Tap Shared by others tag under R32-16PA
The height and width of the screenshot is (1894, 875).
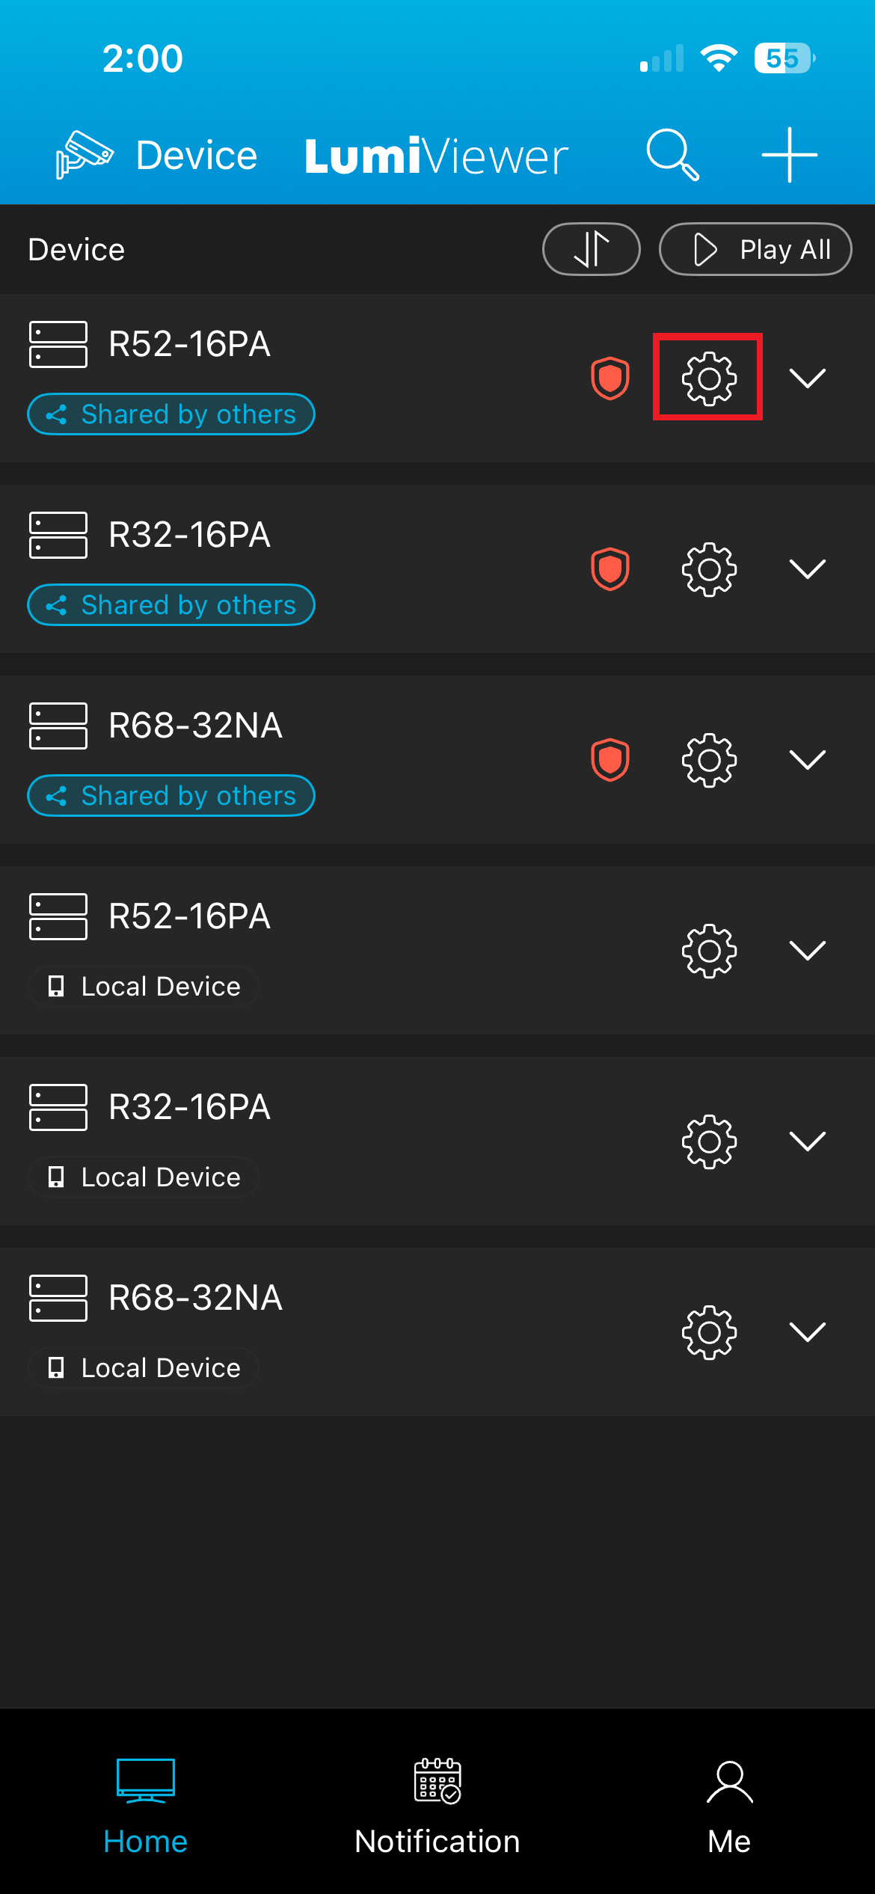tap(171, 605)
